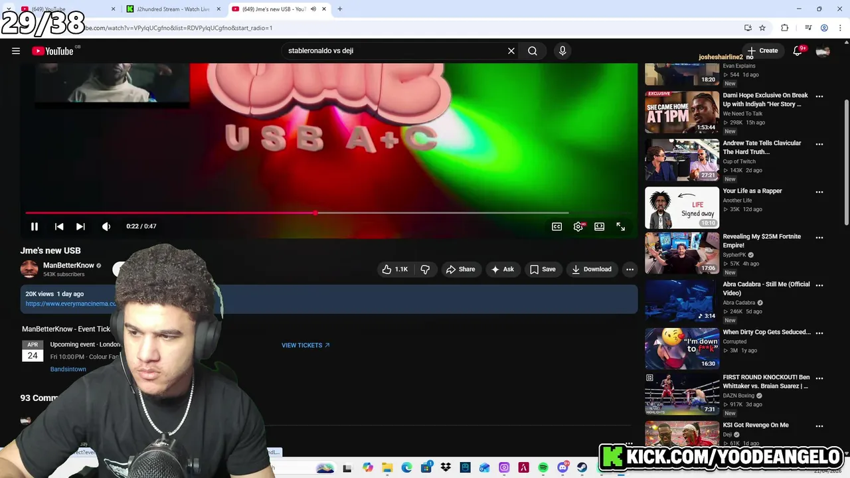Enter full screen mode
The image size is (850, 478).
pyautogui.click(x=621, y=226)
